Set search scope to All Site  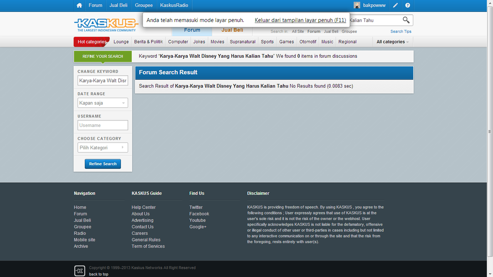coord(298,32)
